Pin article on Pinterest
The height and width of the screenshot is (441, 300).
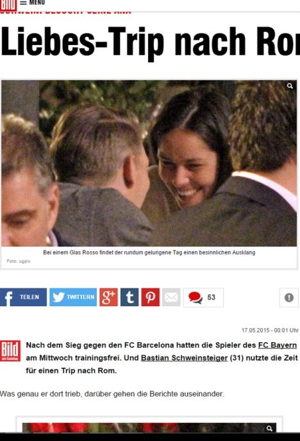coord(150,297)
